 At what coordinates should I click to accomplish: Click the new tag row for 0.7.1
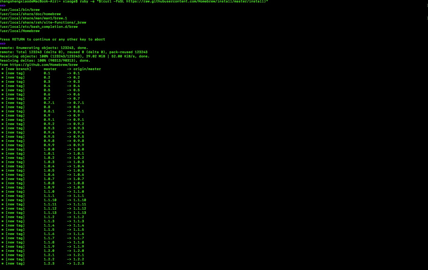43,103
